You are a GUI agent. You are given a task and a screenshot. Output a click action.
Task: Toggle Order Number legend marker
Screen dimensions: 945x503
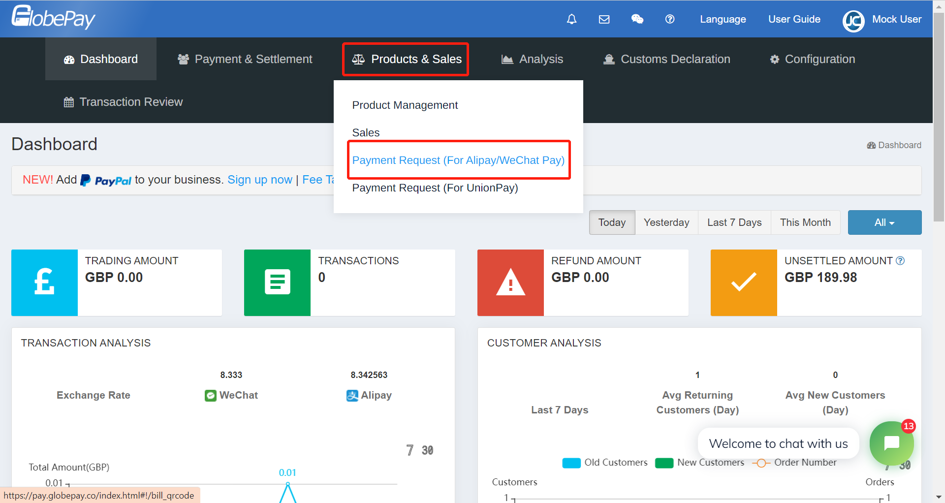(x=761, y=463)
